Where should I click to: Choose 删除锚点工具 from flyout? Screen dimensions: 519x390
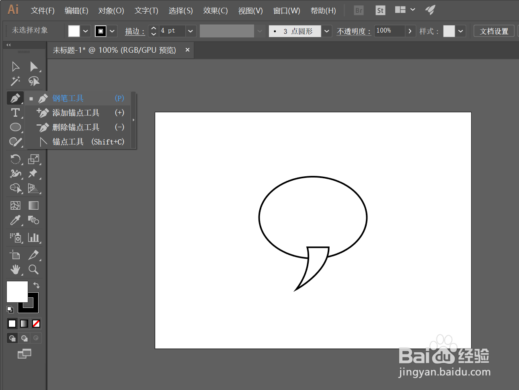coord(79,127)
